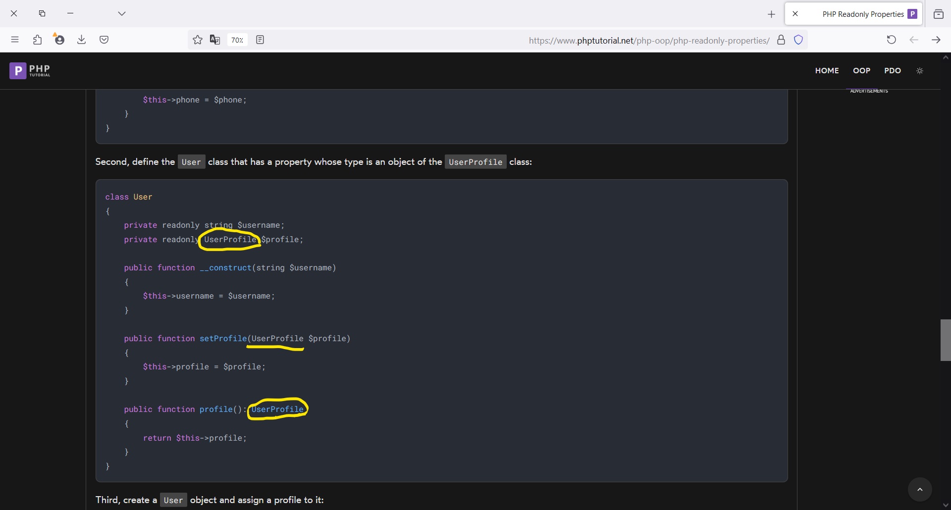951x510 pixels.
Task: Click '$this->username = $username;' line
Action: tap(209, 296)
